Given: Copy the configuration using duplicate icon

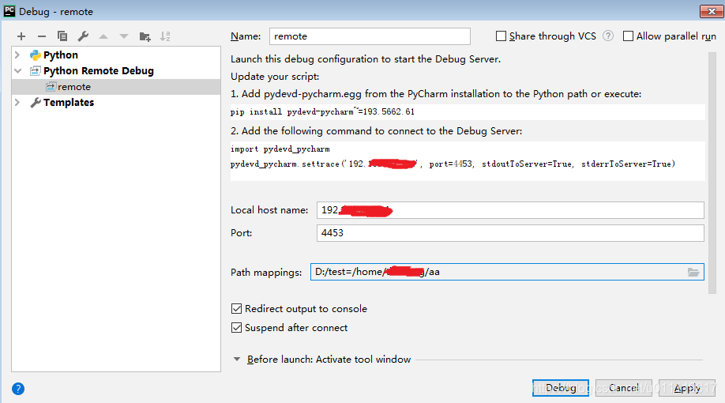Looking at the screenshot, I should point(62,36).
